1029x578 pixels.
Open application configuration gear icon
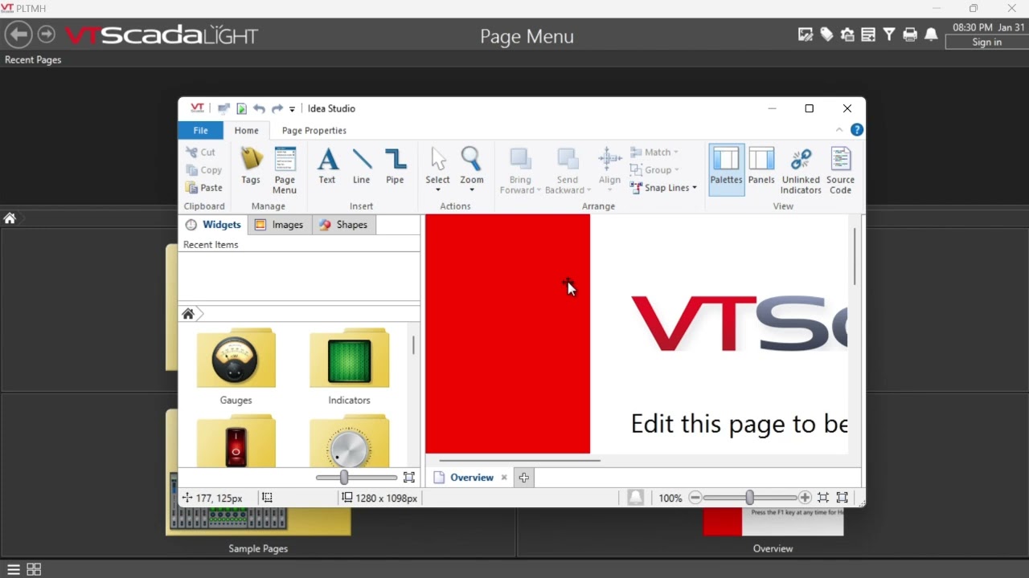click(847, 35)
